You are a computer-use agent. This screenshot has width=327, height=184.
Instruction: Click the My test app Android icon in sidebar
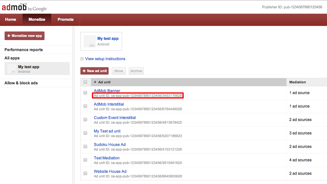pyautogui.click(x=12, y=69)
